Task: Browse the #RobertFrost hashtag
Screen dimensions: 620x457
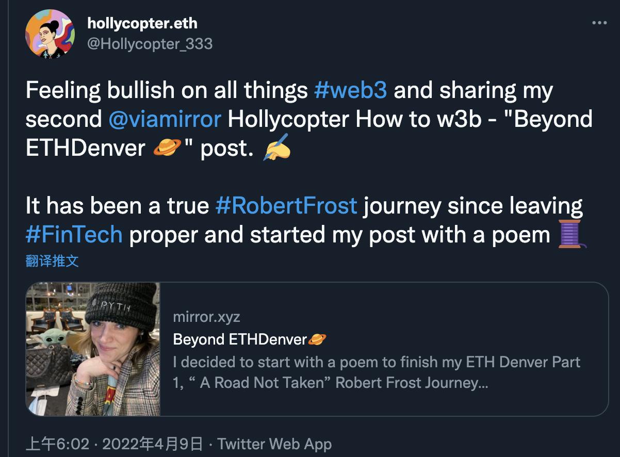Action: 286,206
